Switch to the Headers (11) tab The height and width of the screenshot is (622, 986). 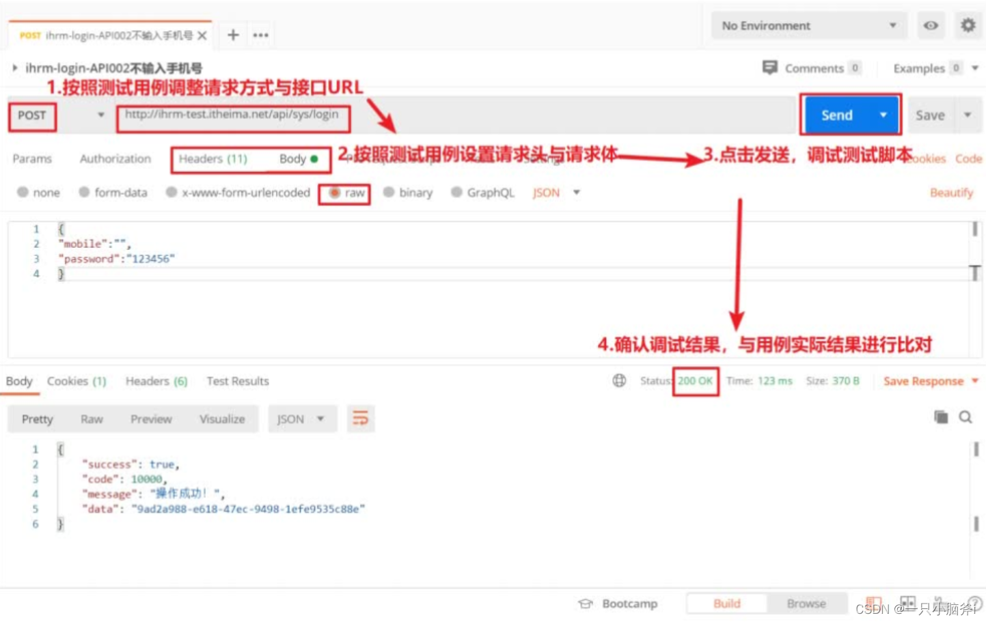[x=213, y=158]
